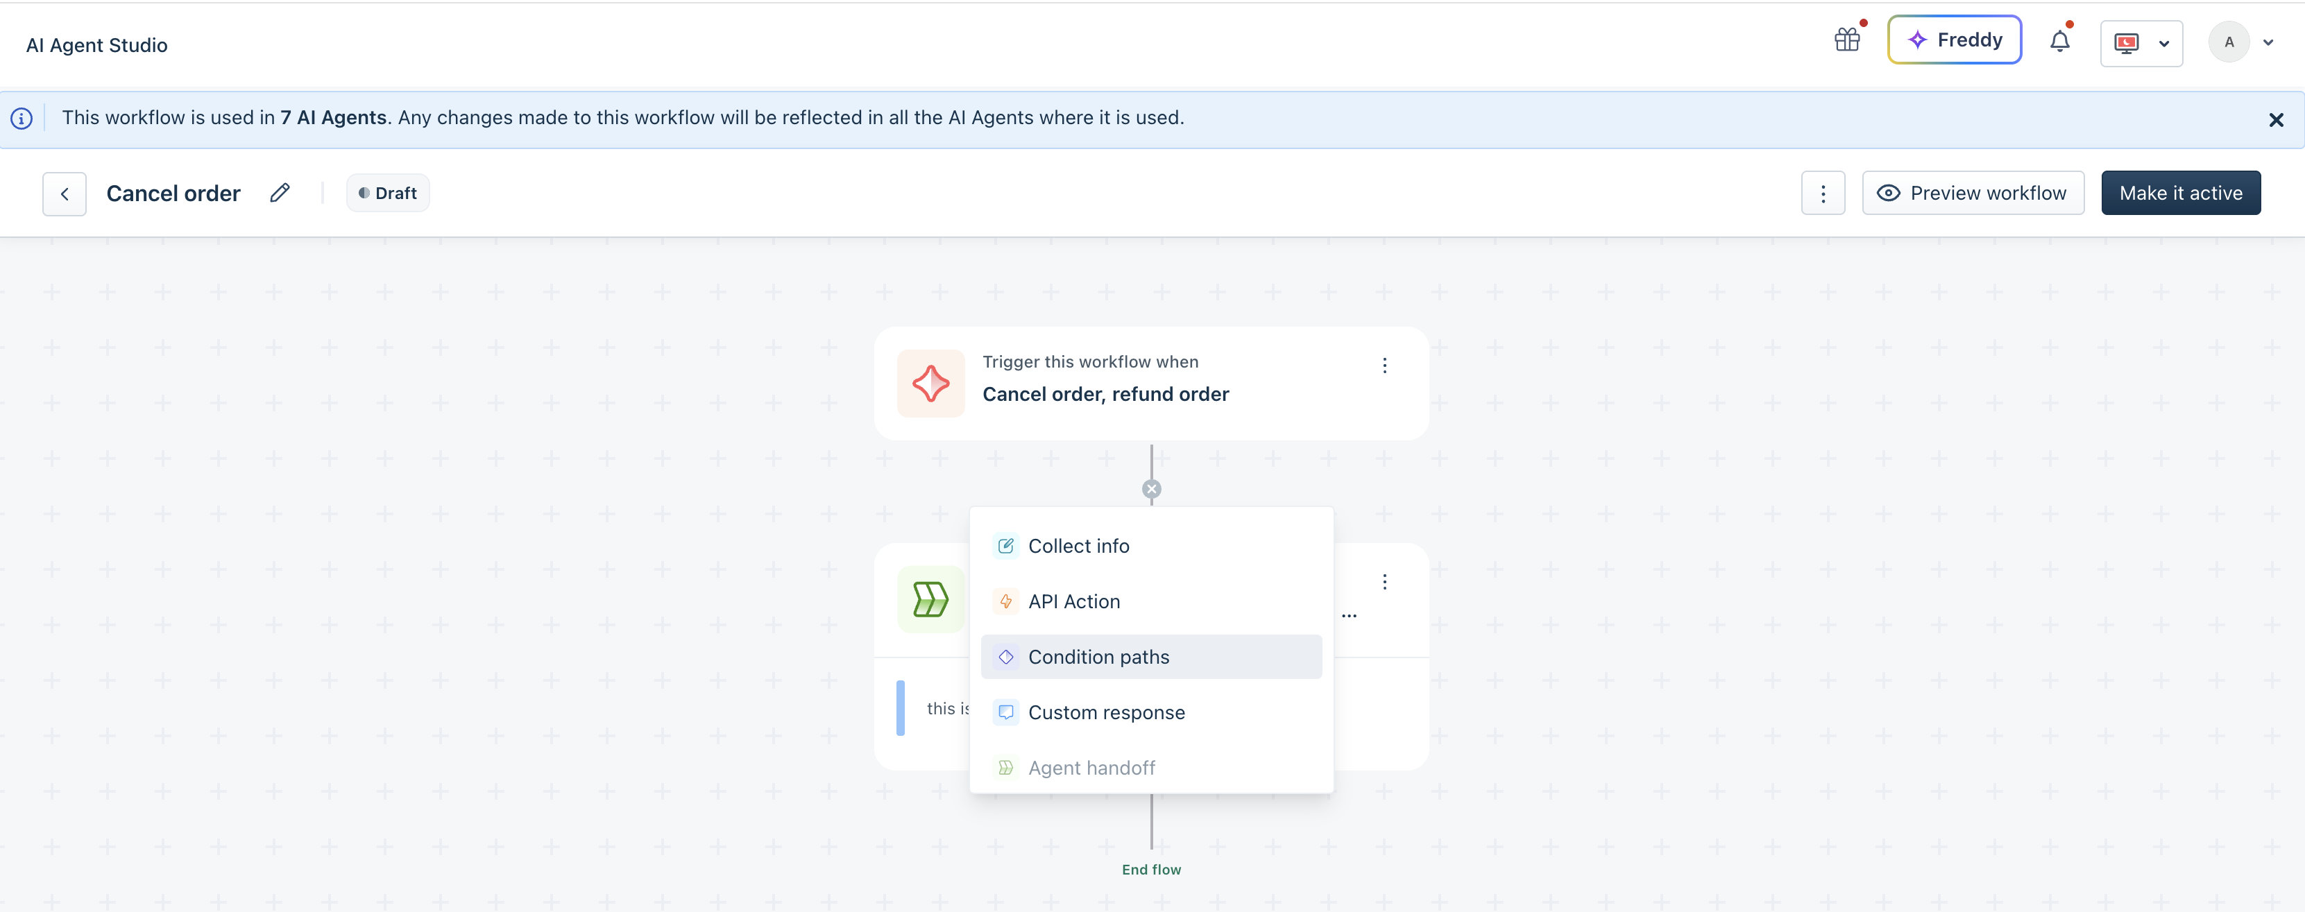Click the gift box rewards icon
Image resolution: width=2305 pixels, height=912 pixels.
coord(1846,40)
